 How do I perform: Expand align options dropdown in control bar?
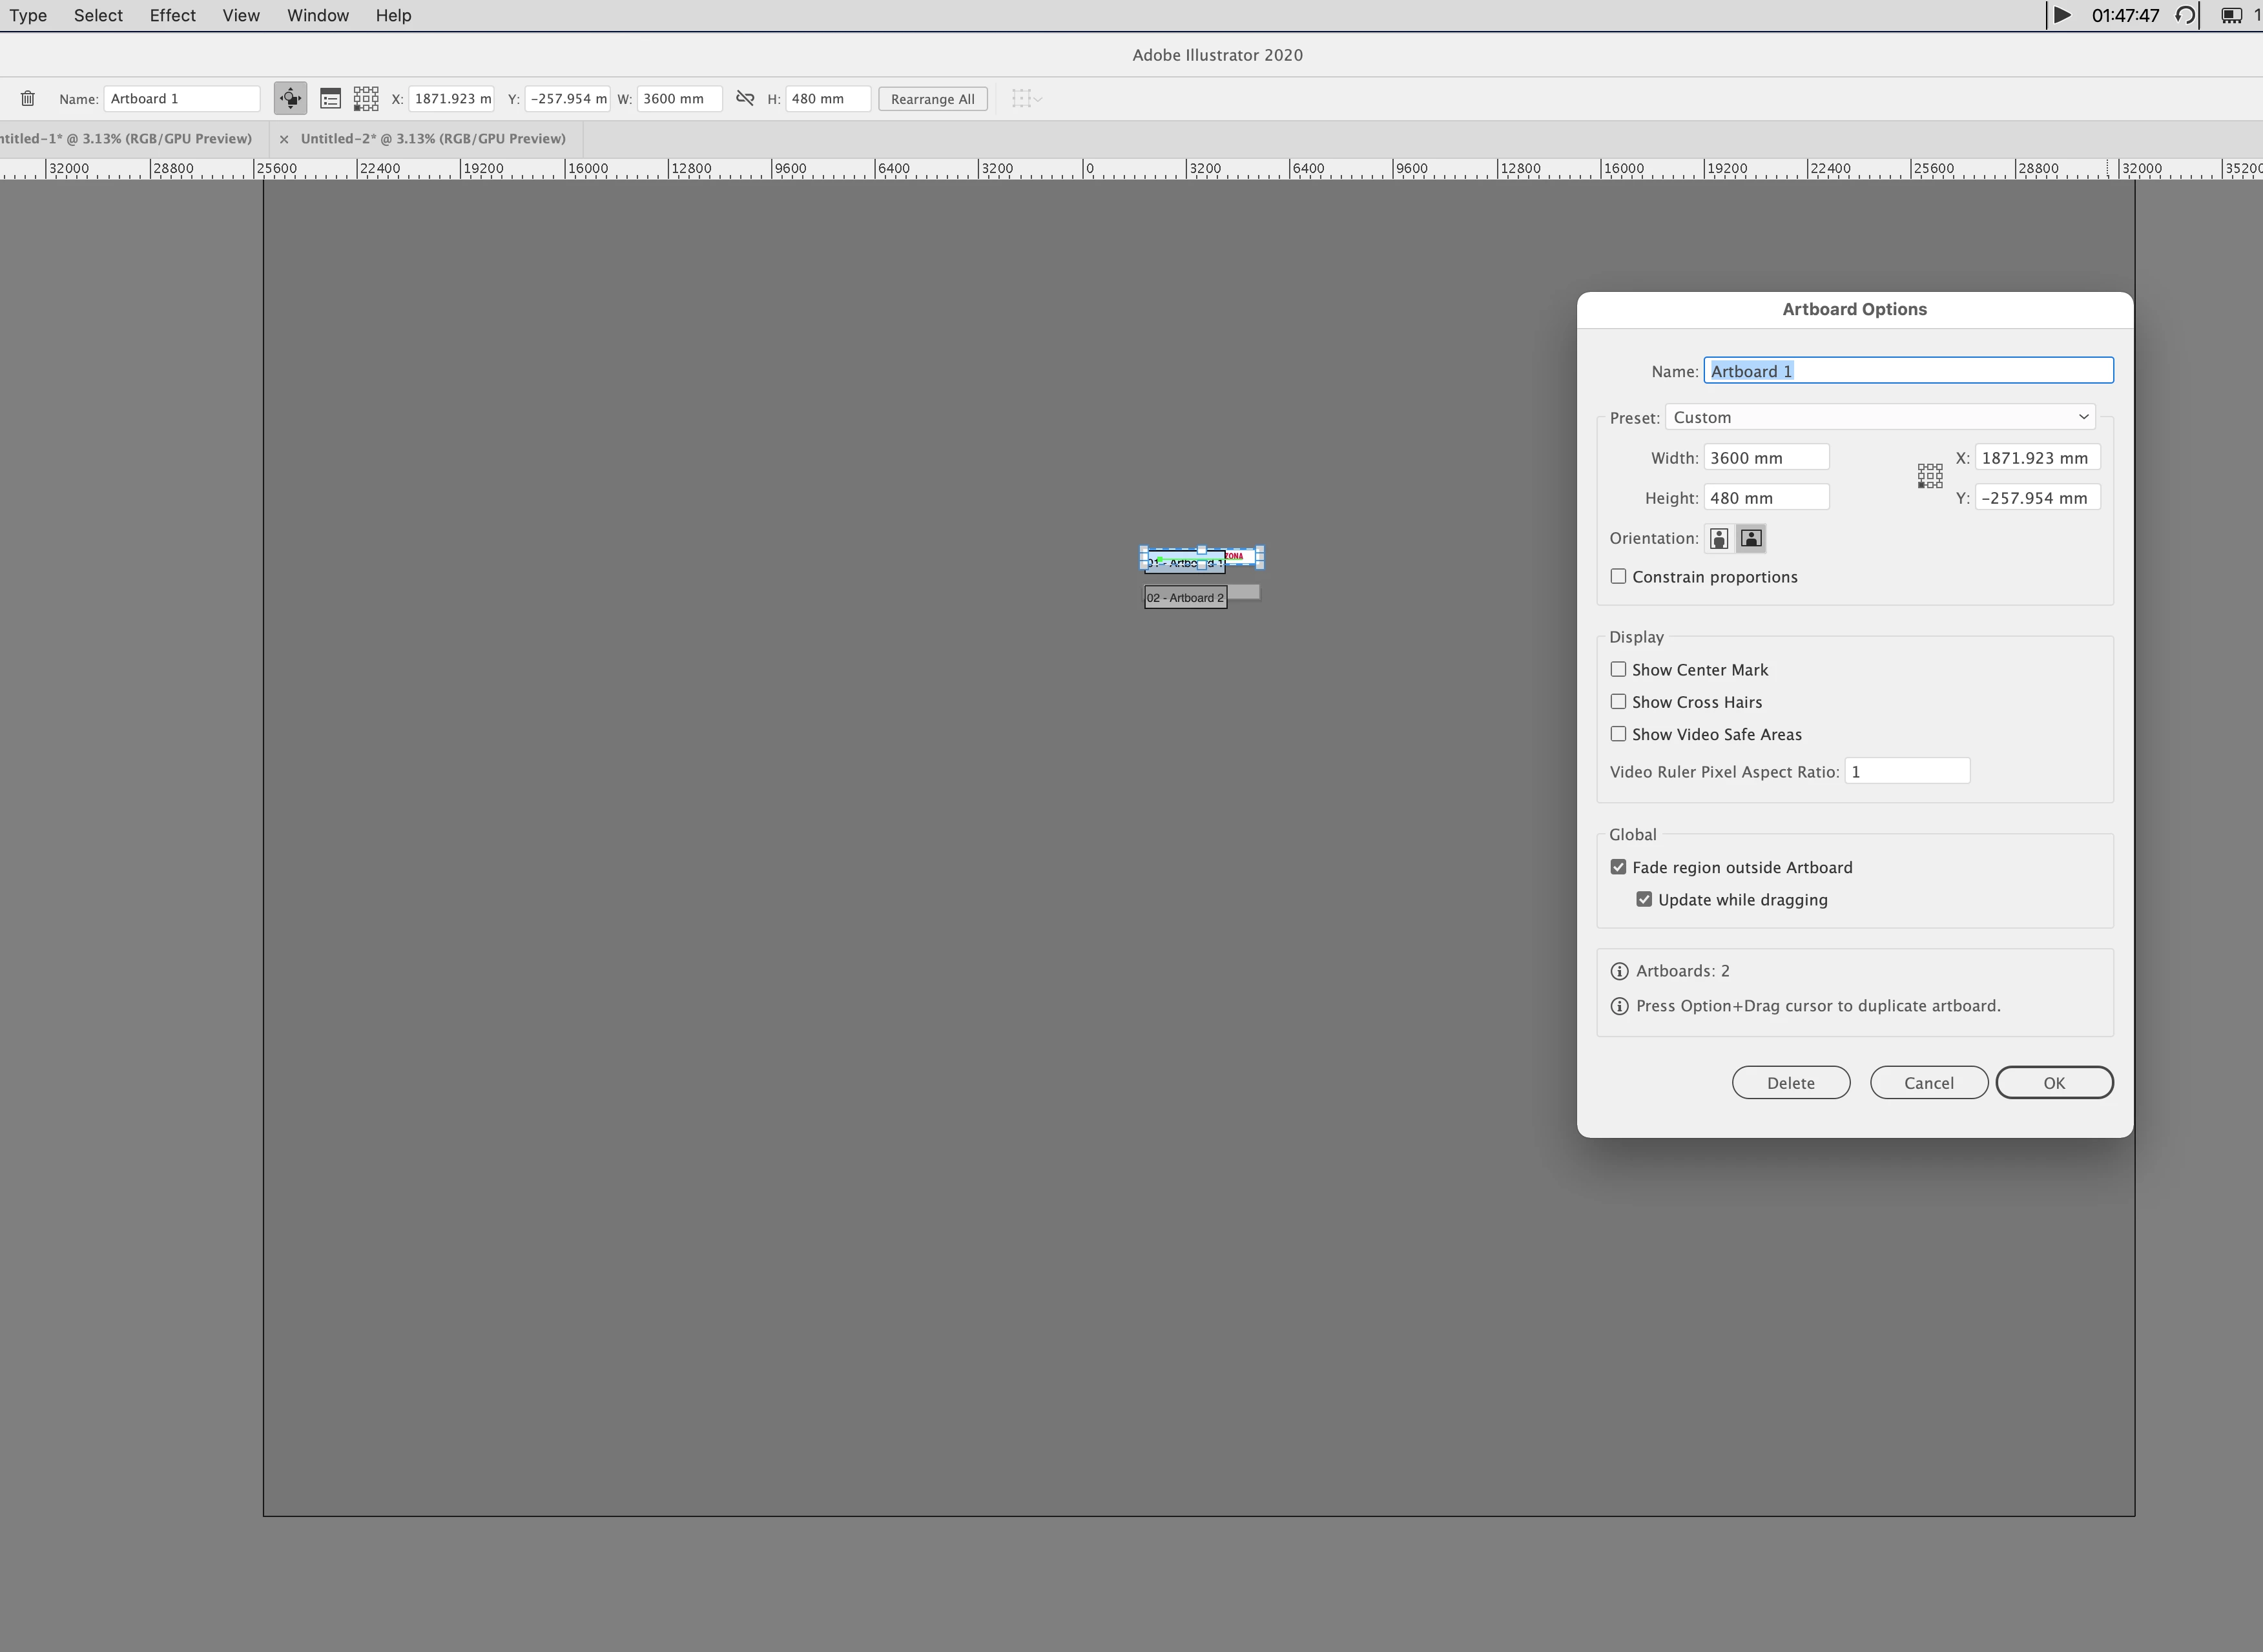1038,99
